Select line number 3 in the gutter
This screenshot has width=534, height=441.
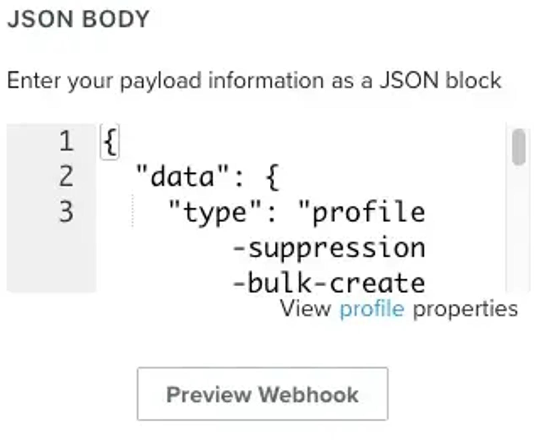[x=66, y=212]
